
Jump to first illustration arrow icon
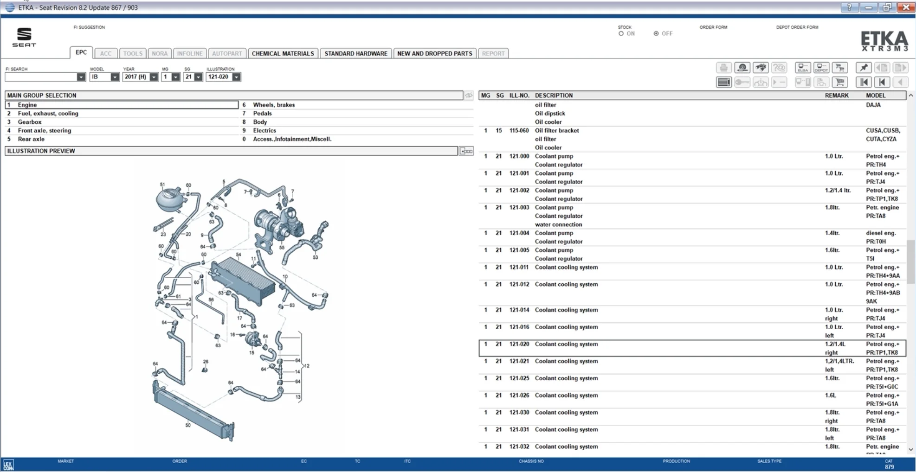(x=864, y=83)
